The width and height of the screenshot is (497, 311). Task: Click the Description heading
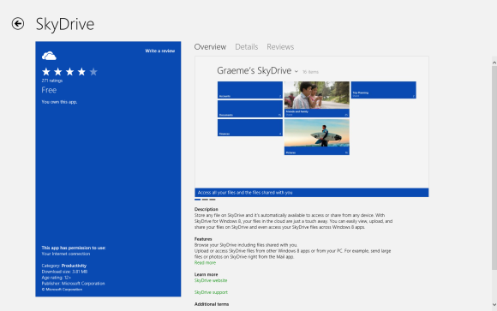206,209
